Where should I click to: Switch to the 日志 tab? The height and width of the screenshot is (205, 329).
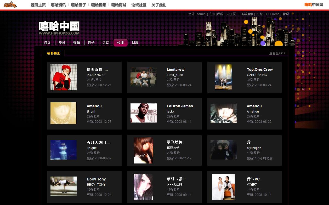click(x=135, y=43)
